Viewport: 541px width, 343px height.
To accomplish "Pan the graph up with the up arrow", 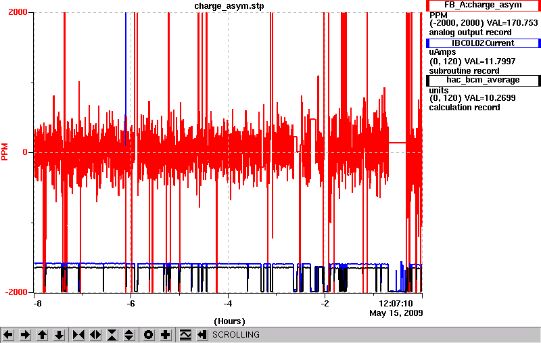I will point(42,335).
